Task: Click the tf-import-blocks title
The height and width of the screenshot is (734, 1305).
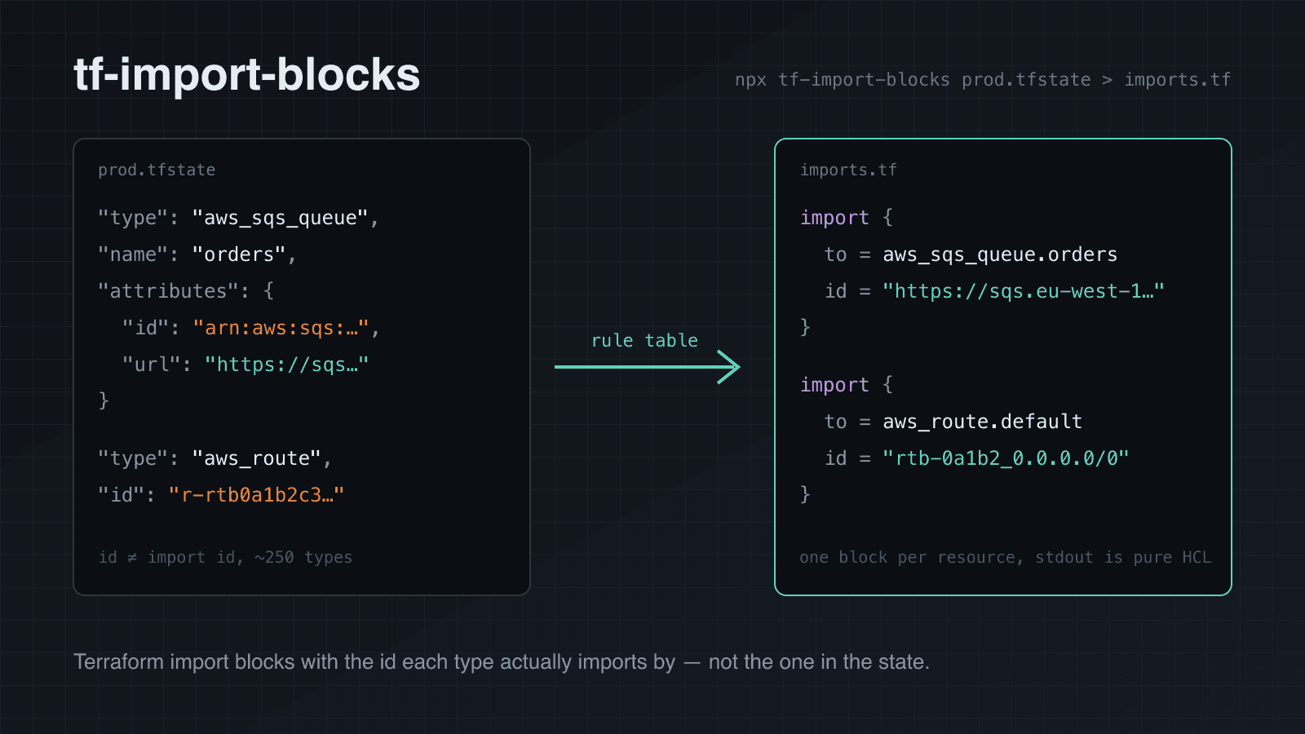Action: click(x=247, y=75)
